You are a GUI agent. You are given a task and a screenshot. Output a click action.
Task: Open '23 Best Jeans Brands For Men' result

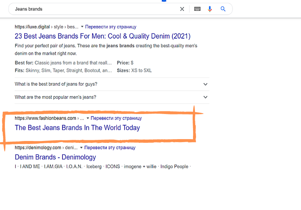(x=102, y=36)
